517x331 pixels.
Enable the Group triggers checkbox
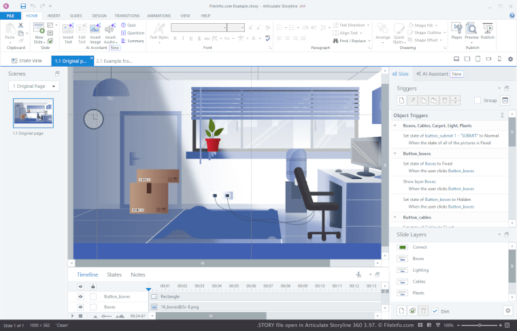[478, 100]
